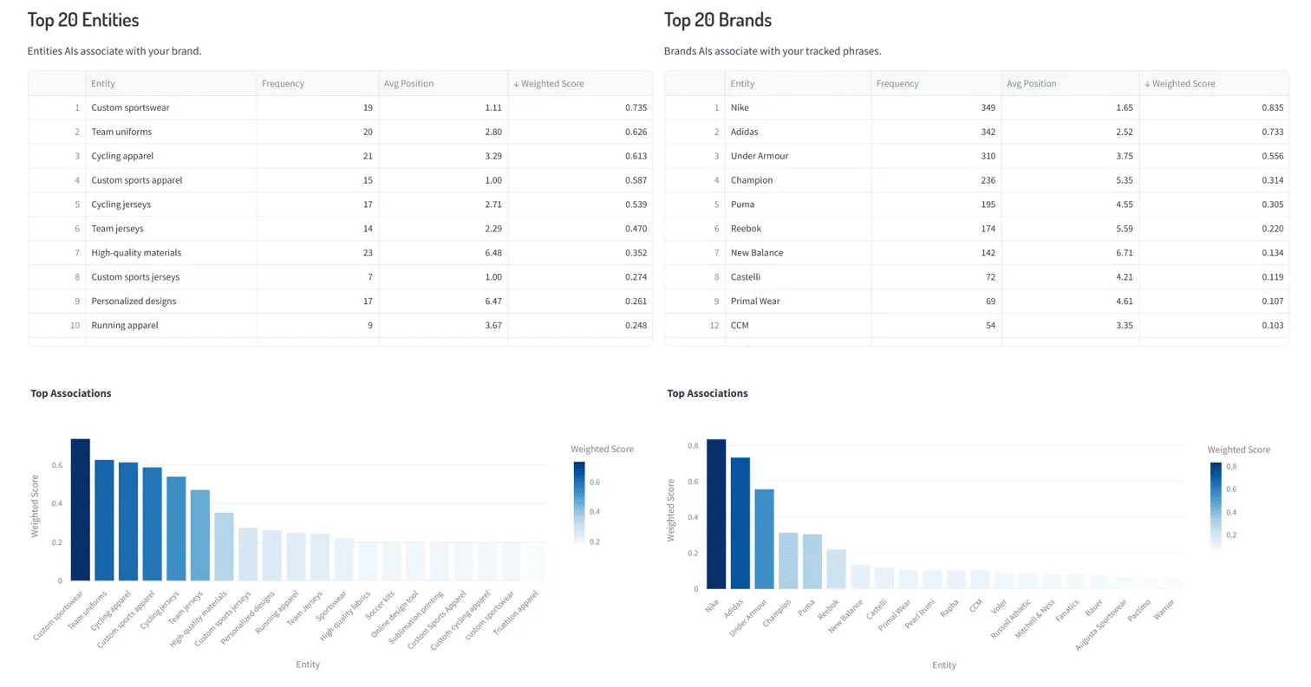
Task: Click High-quality materials table cell
Action: (x=171, y=253)
